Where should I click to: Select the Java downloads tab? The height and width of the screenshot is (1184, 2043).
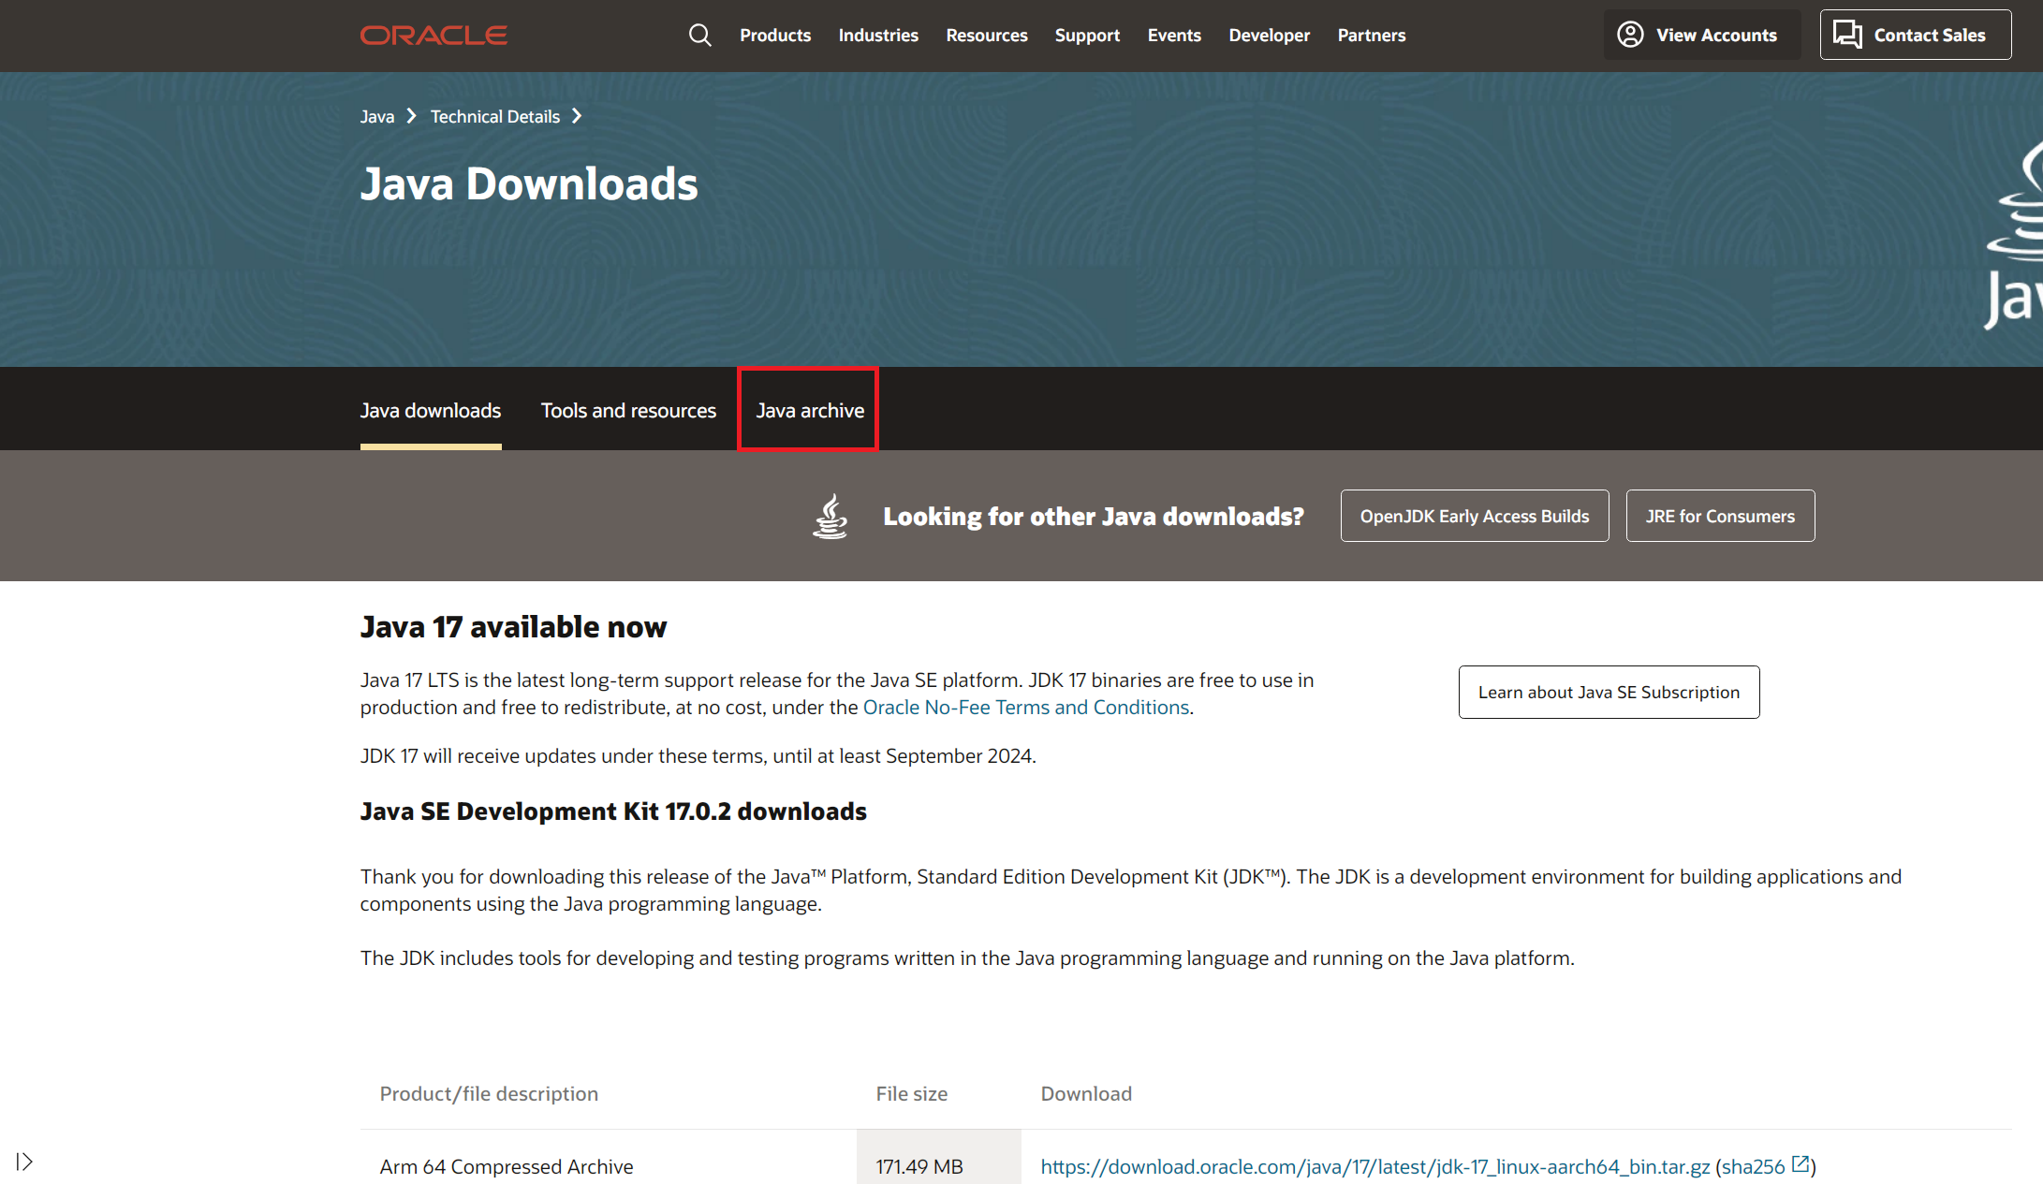coord(431,411)
